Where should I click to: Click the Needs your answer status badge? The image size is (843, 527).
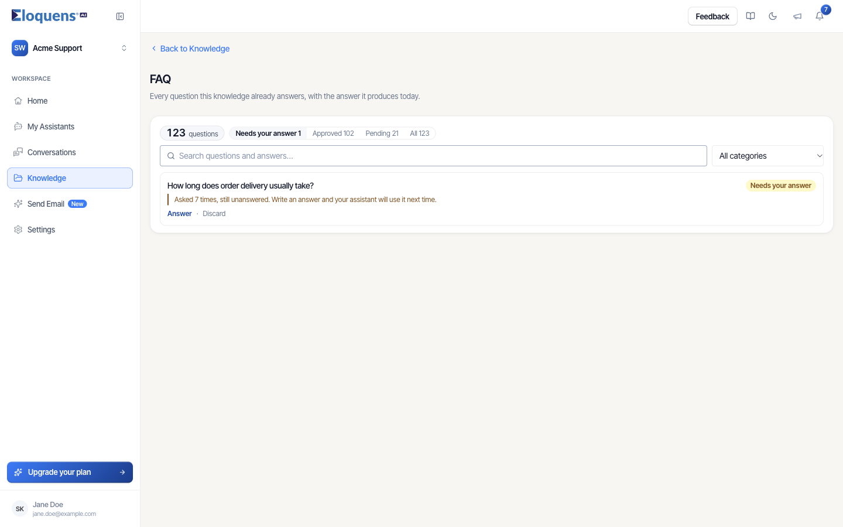coord(780,186)
